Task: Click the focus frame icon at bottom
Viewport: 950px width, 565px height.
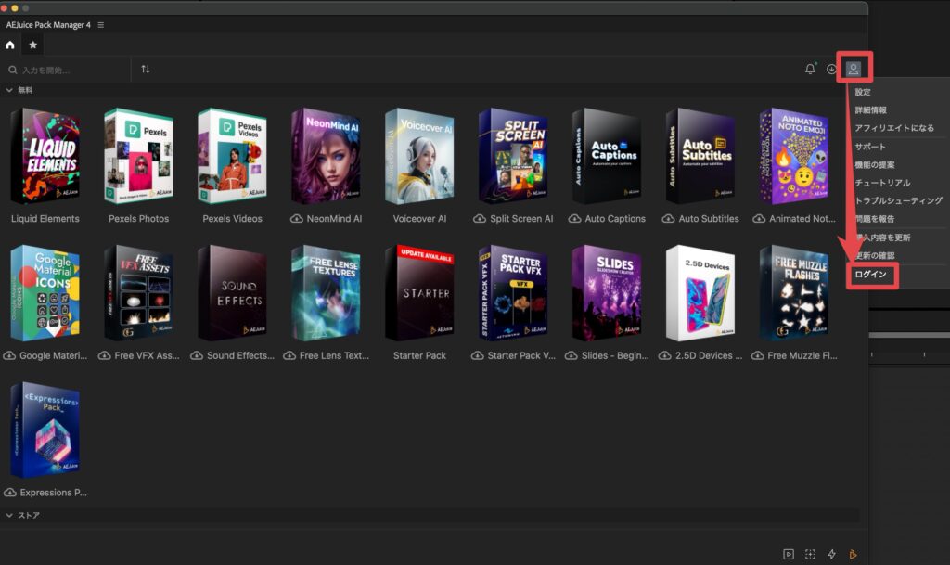Action: [x=810, y=554]
